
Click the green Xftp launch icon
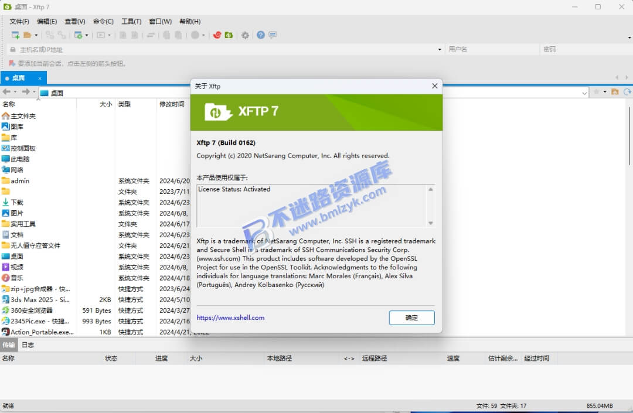click(229, 35)
